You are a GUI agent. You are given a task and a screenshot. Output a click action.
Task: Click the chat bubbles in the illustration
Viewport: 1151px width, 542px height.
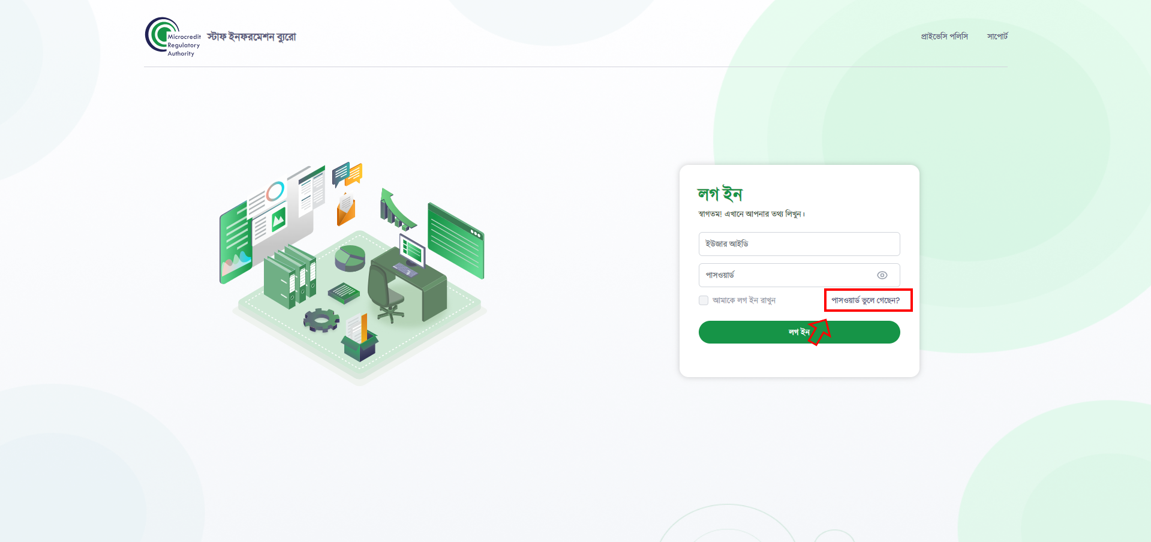coord(347,173)
